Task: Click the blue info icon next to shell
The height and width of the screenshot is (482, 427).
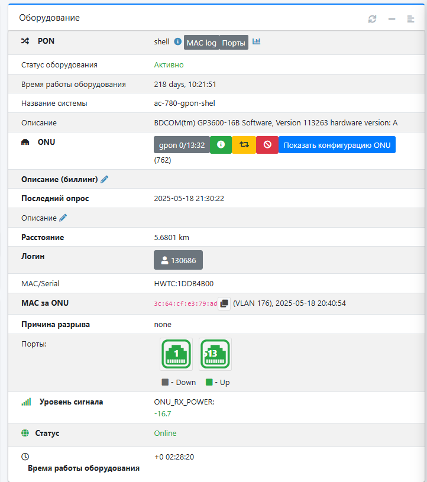Action: tap(177, 41)
